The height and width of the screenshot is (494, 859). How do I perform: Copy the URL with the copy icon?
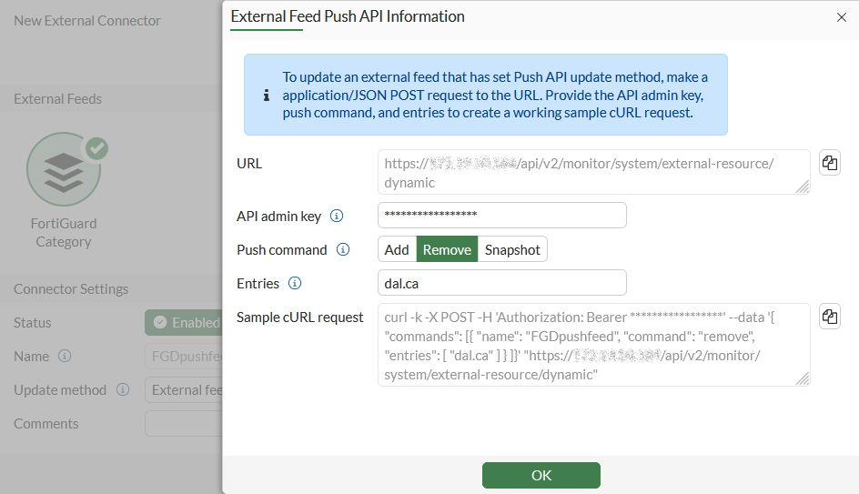(x=829, y=163)
